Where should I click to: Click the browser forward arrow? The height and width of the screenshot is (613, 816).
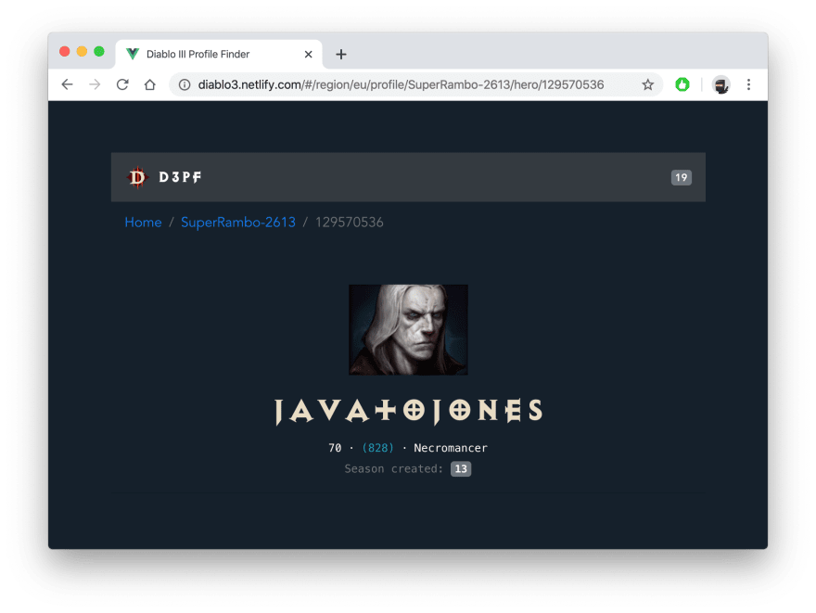[95, 84]
